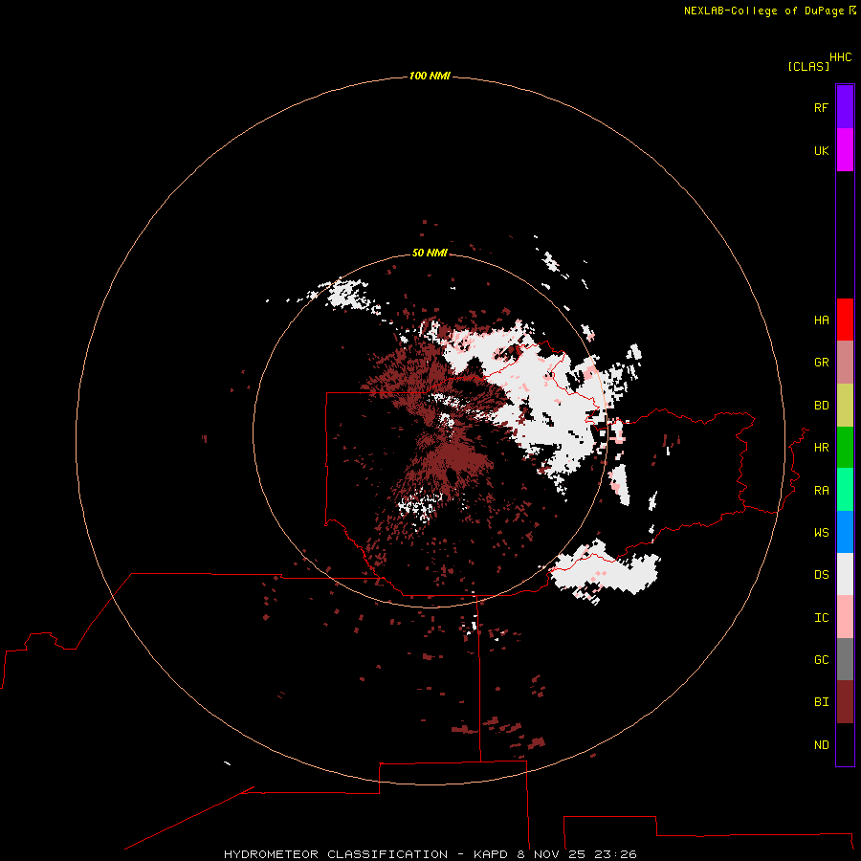Click the BD legend label

821,406
